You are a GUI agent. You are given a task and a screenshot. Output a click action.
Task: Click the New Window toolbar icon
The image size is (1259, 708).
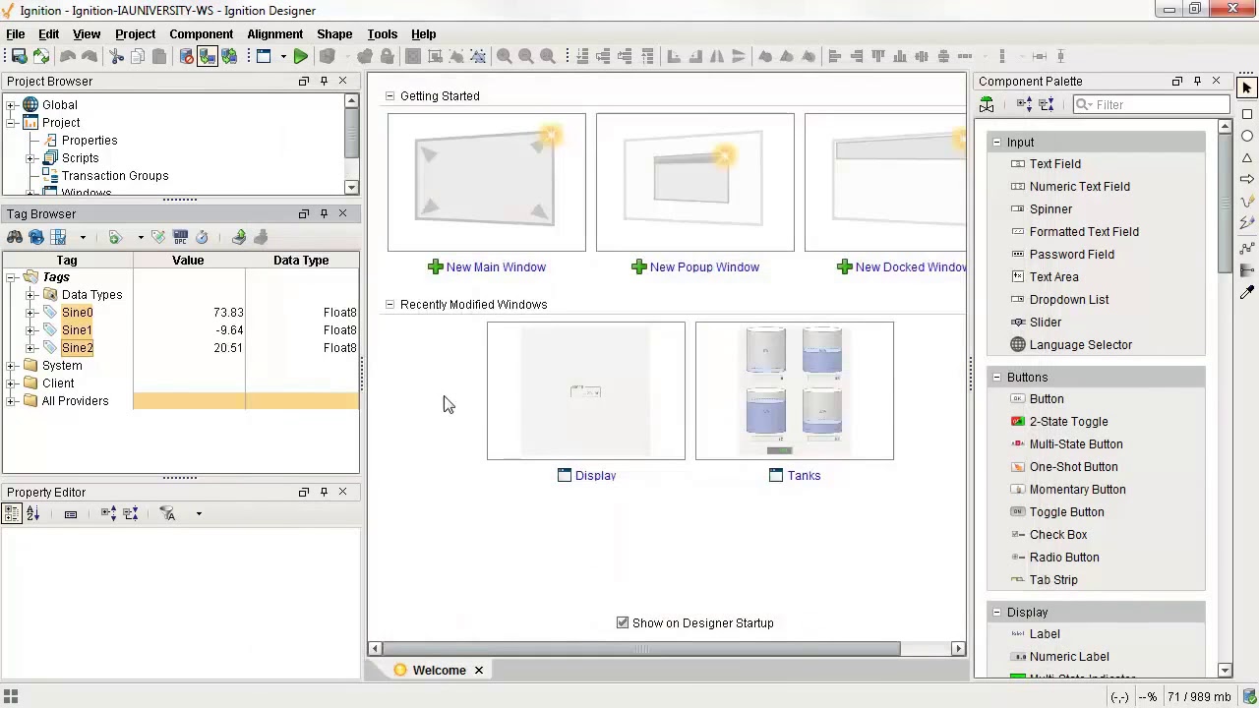point(264,56)
